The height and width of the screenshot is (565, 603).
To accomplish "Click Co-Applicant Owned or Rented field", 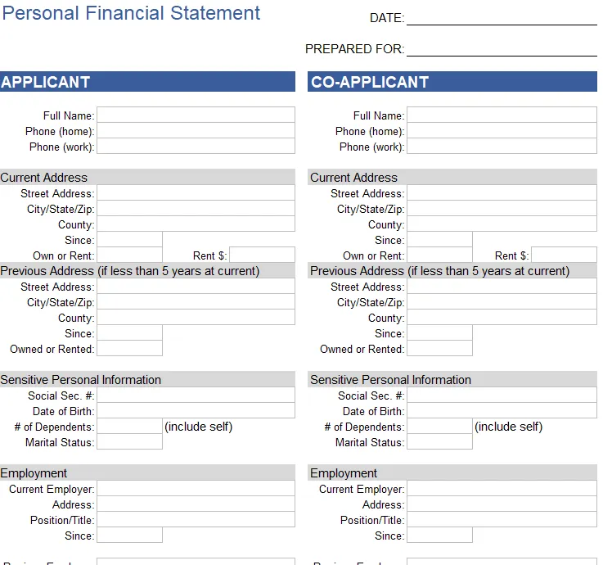I will click(439, 348).
